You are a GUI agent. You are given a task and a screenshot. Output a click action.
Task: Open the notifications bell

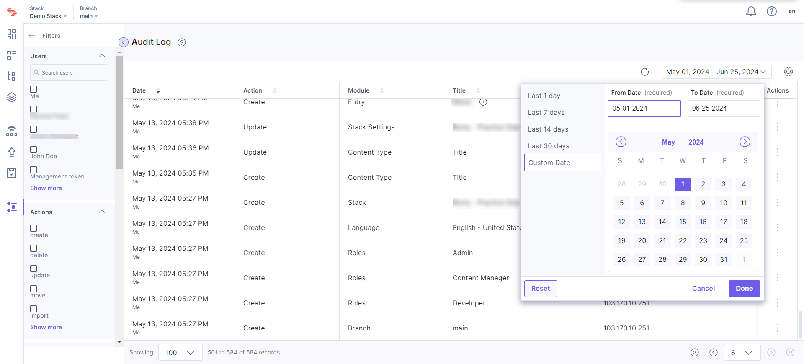click(x=751, y=12)
